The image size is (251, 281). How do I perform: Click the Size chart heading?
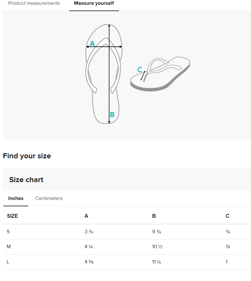coord(26,180)
